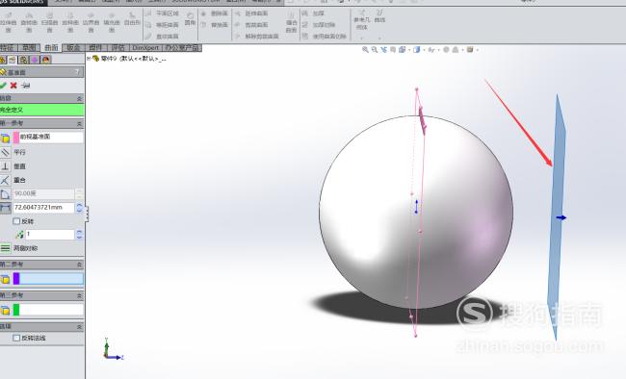Select the parallel (平行) constraint icon

point(5,152)
